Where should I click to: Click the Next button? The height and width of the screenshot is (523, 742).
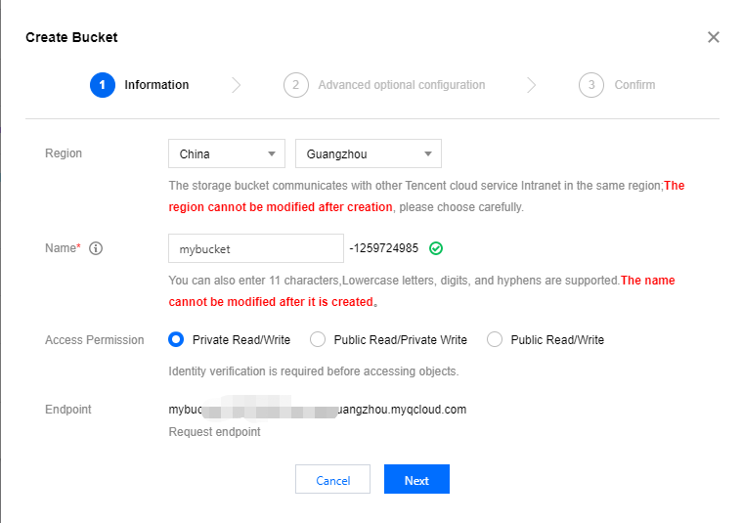click(x=416, y=480)
